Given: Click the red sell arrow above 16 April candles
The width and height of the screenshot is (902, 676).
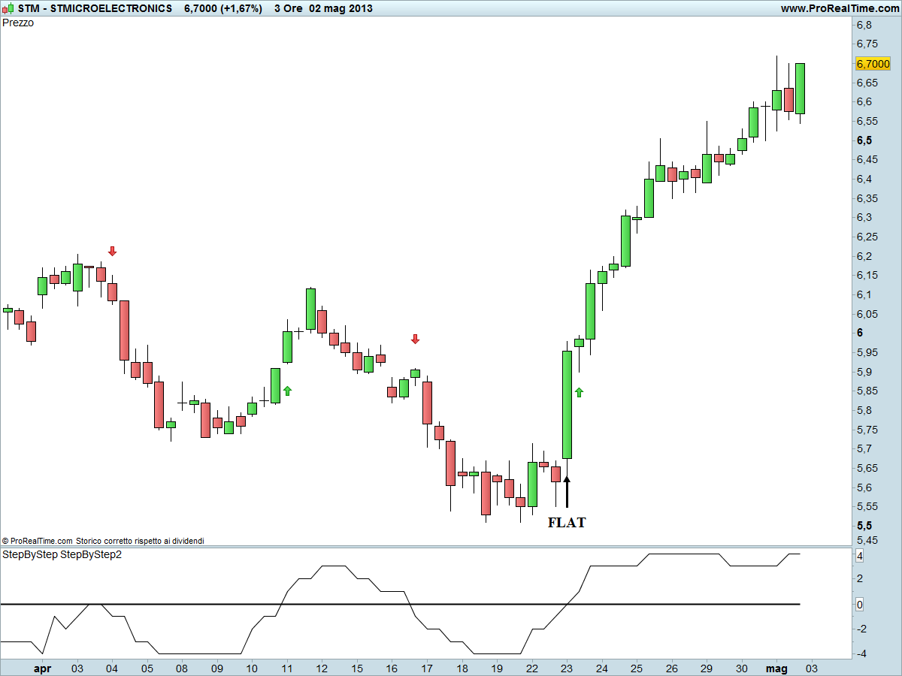Looking at the screenshot, I should [x=415, y=340].
